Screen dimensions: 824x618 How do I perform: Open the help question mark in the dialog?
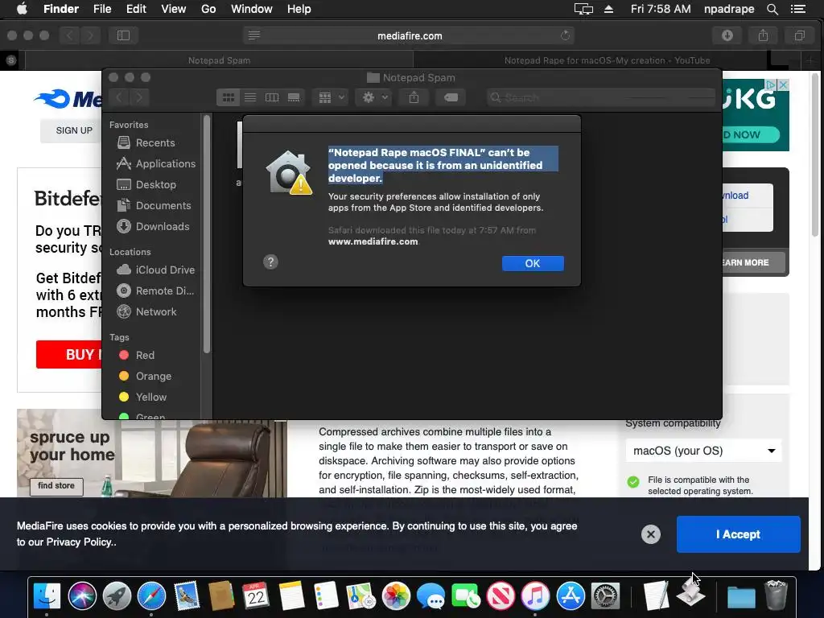(270, 262)
